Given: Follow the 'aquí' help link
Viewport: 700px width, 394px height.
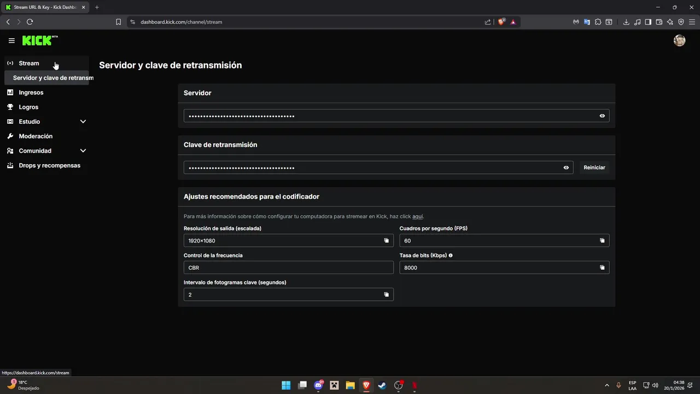Looking at the screenshot, I should tap(418, 217).
